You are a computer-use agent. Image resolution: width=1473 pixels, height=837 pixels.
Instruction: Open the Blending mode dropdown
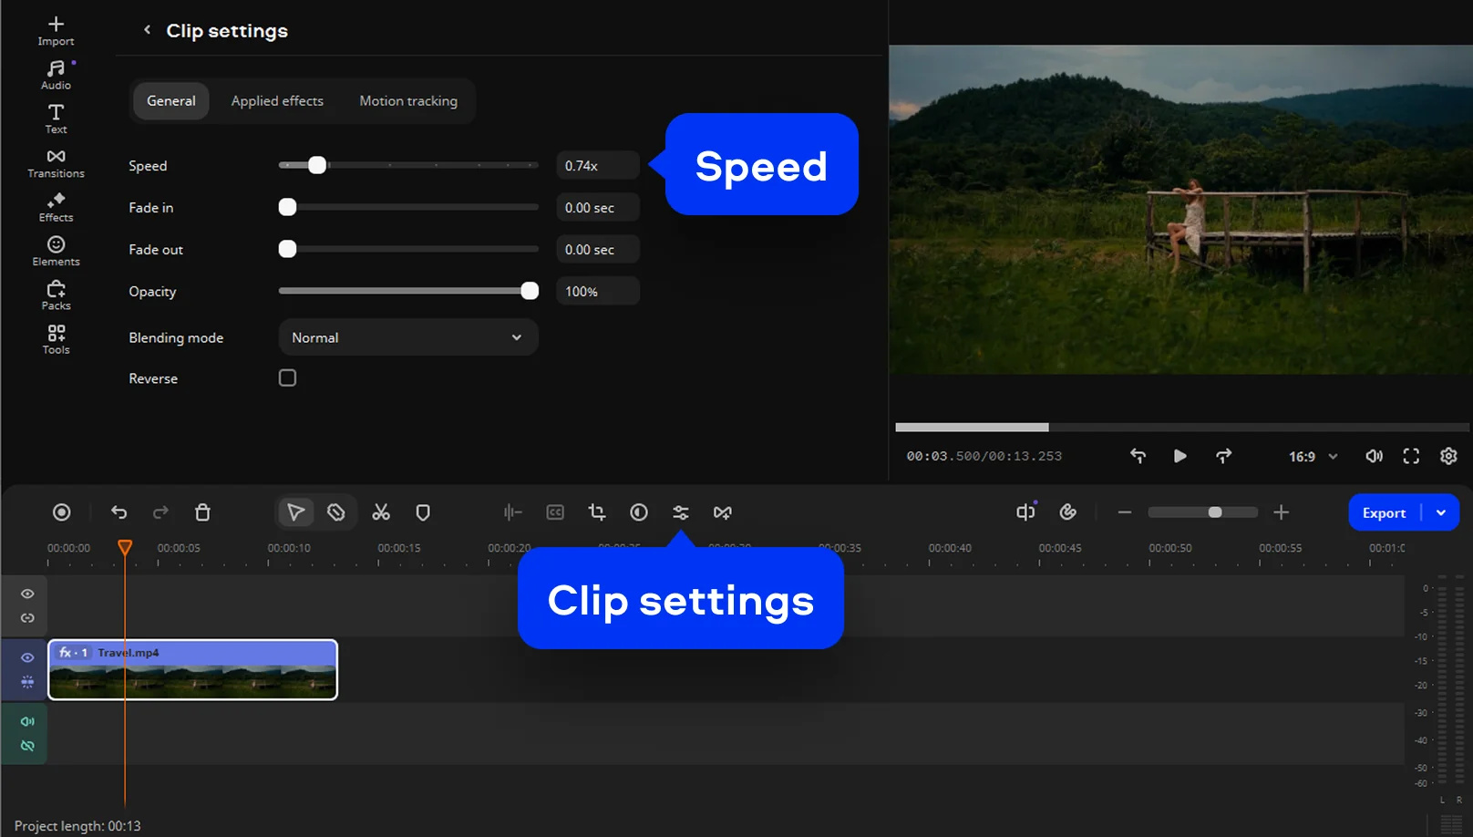tap(407, 337)
